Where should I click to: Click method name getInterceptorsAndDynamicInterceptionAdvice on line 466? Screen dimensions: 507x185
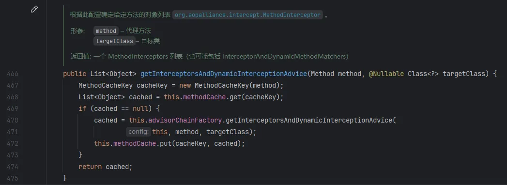tap(223, 74)
